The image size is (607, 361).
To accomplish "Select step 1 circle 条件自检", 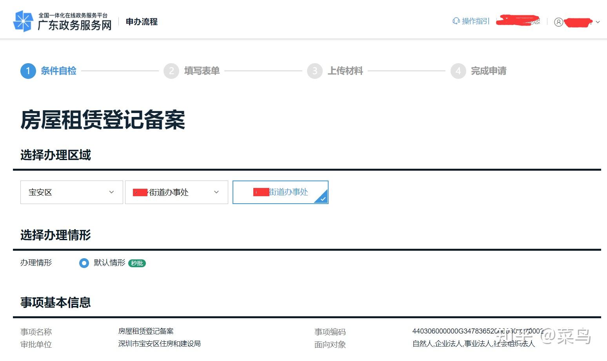I will point(28,71).
